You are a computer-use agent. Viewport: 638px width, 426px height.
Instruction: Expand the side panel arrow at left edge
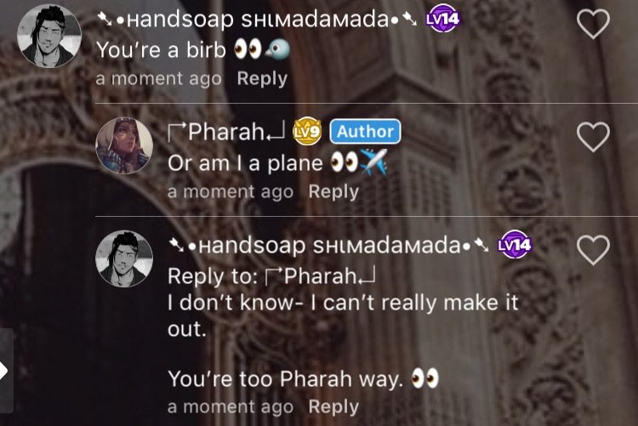pyautogui.click(x=5, y=371)
